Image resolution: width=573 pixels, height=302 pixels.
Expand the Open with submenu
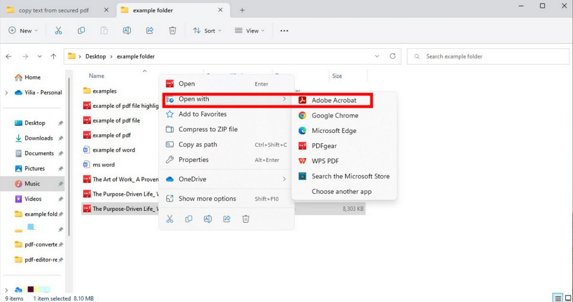tap(227, 99)
